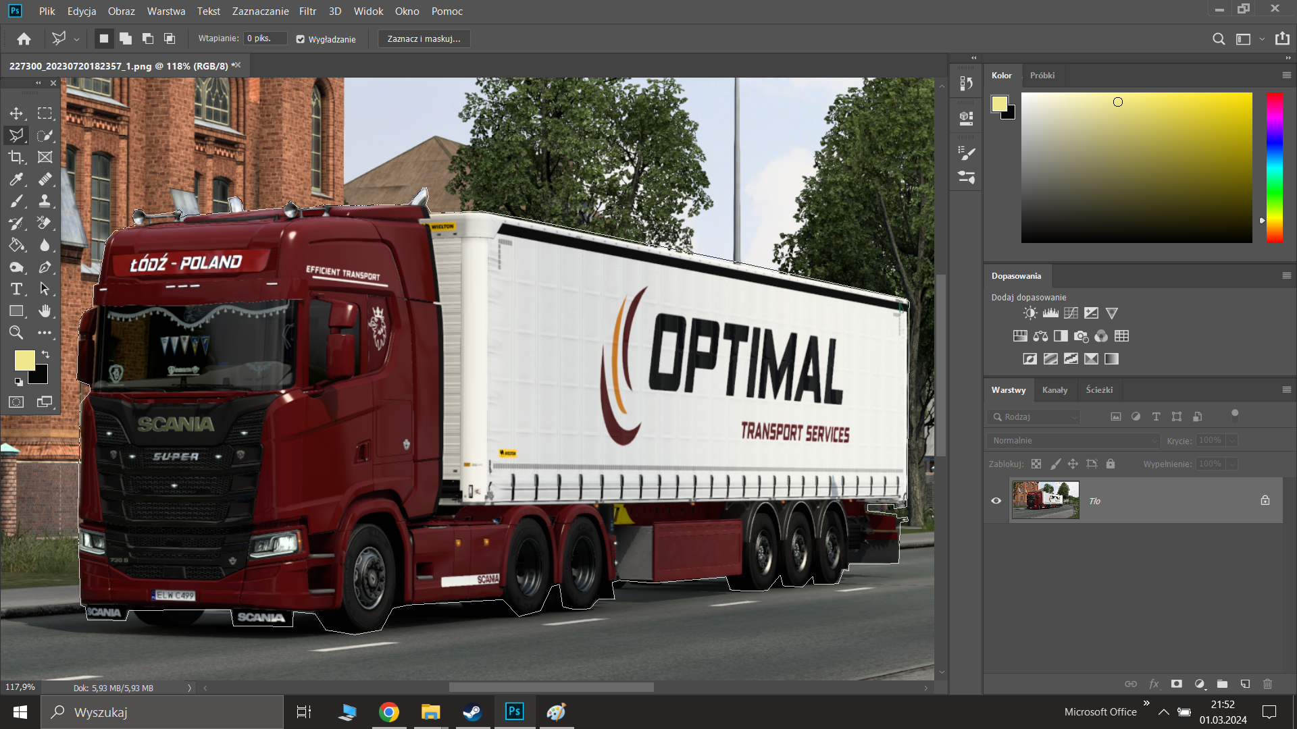1297x729 pixels.
Task: Click the Brightness/Contrast adjustment icon
Action: pyautogui.click(x=1029, y=313)
